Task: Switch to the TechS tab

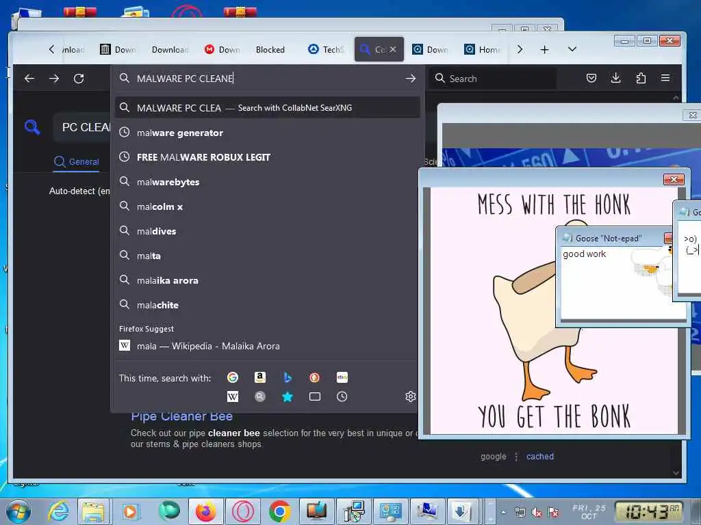Action: 326,49
